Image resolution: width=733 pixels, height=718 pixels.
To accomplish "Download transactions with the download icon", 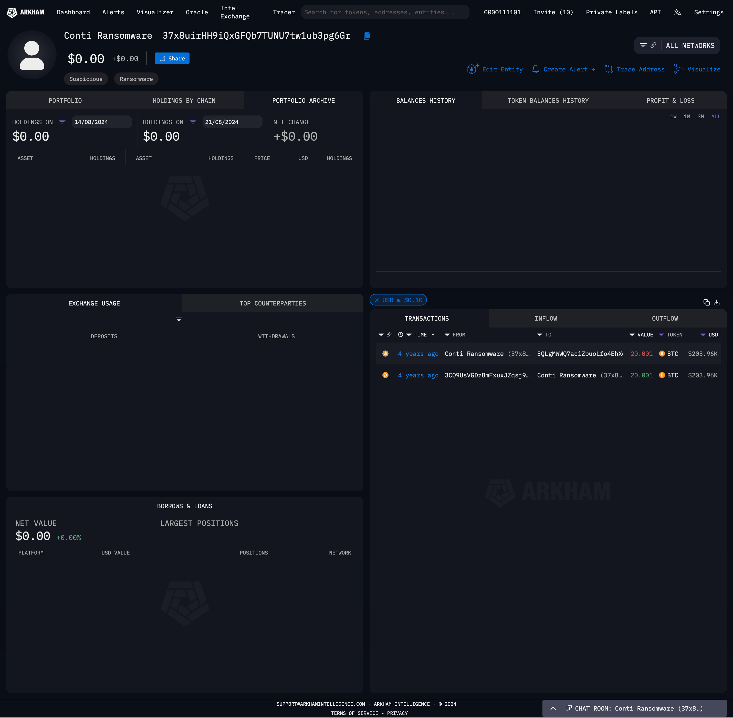I will [716, 302].
